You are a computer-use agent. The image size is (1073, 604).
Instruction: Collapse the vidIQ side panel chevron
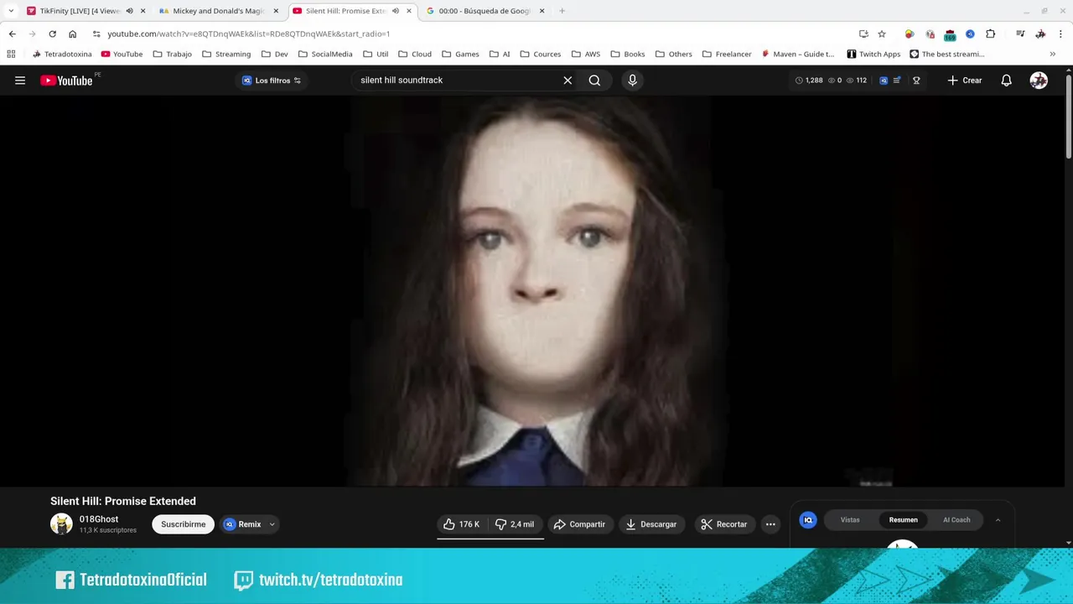pyautogui.click(x=998, y=520)
